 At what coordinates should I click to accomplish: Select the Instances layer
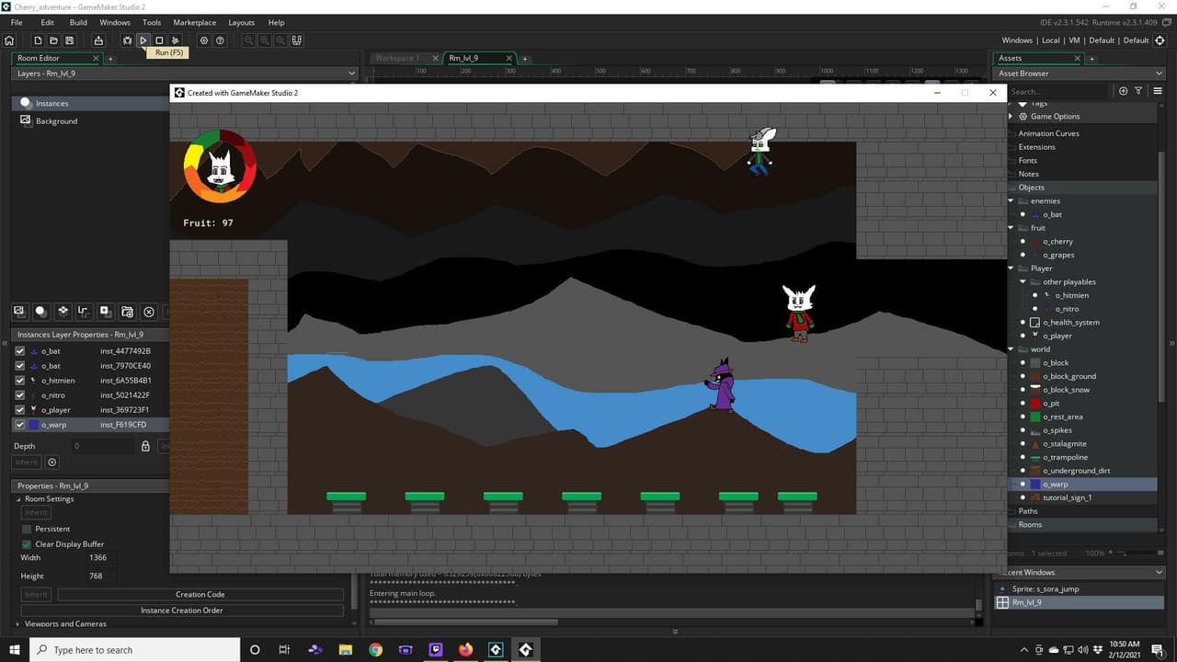click(90, 104)
